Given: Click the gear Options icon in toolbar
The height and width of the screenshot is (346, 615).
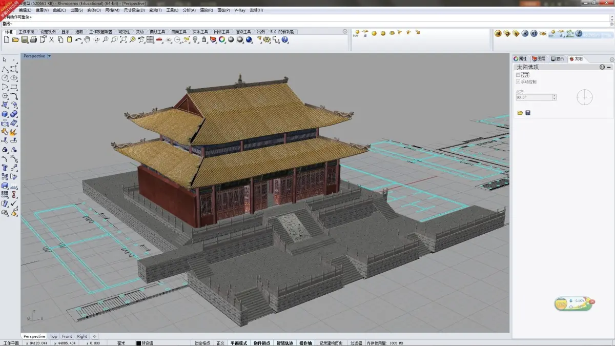Looking at the screenshot, I should coord(267,39).
